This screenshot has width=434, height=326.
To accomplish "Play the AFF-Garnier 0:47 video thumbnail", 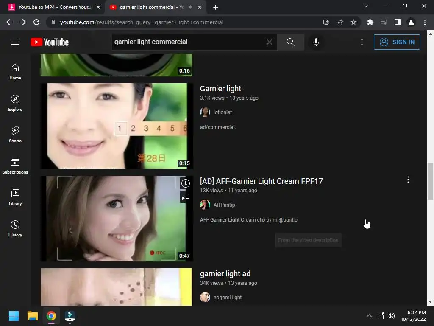I will (x=117, y=219).
